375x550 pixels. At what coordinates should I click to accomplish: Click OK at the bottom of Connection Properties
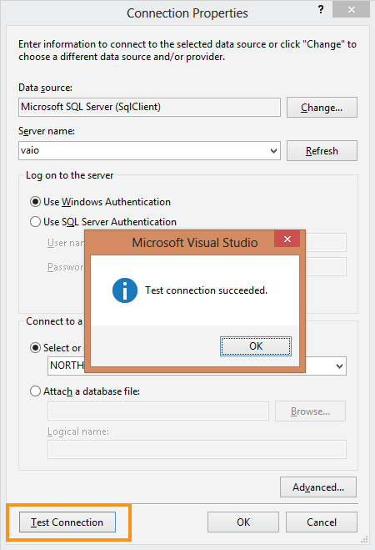coord(243,522)
